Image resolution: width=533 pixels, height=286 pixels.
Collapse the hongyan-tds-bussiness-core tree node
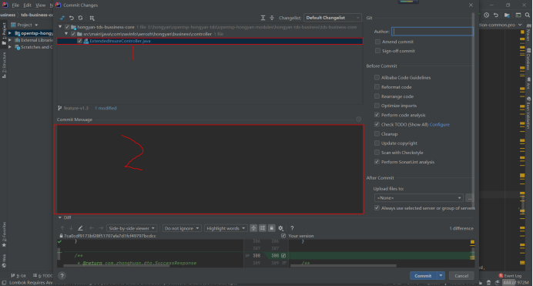[x=60, y=27]
